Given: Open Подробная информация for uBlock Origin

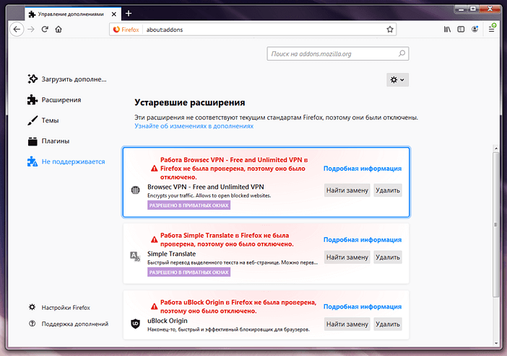Looking at the screenshot, I should coord(362,306).
